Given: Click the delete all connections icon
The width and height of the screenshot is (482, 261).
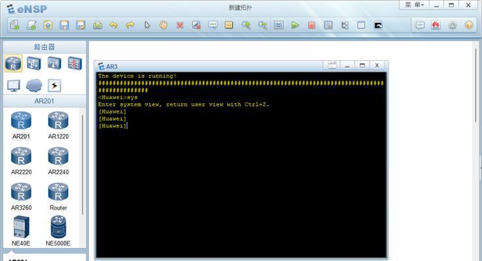Looking at the screenshot, I should [196, 25].
